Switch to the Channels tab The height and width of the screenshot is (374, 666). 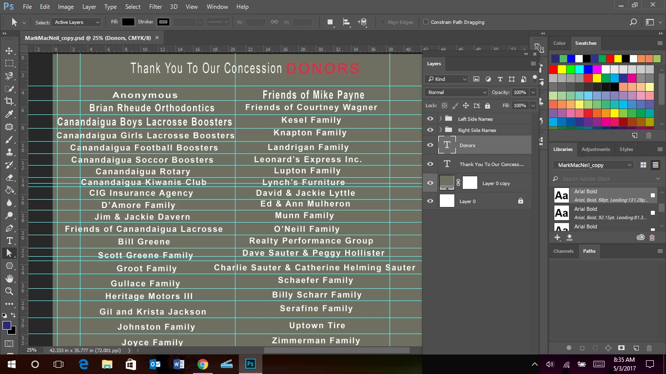(x=563, y=251)
